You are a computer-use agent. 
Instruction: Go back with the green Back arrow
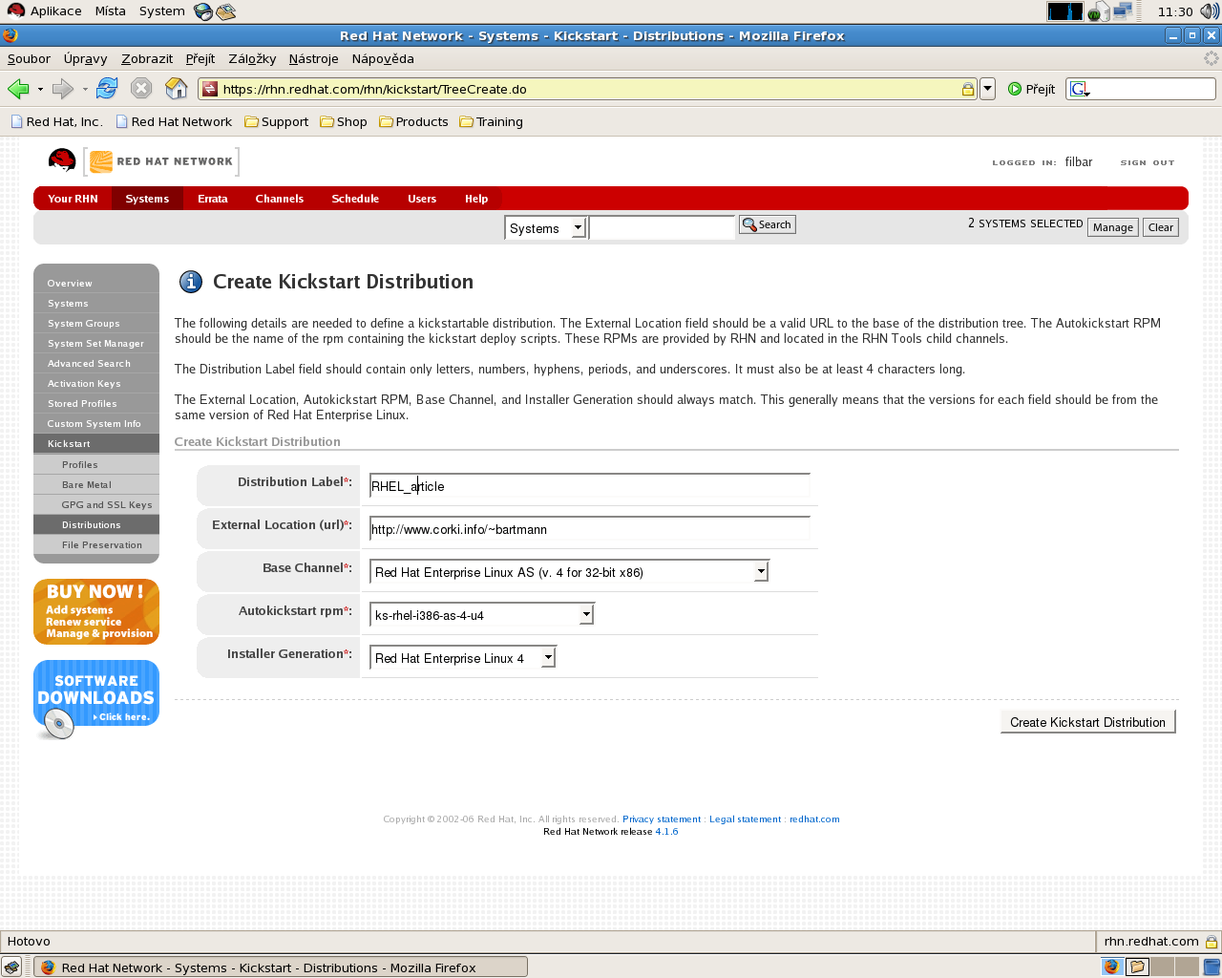(18, 89)
